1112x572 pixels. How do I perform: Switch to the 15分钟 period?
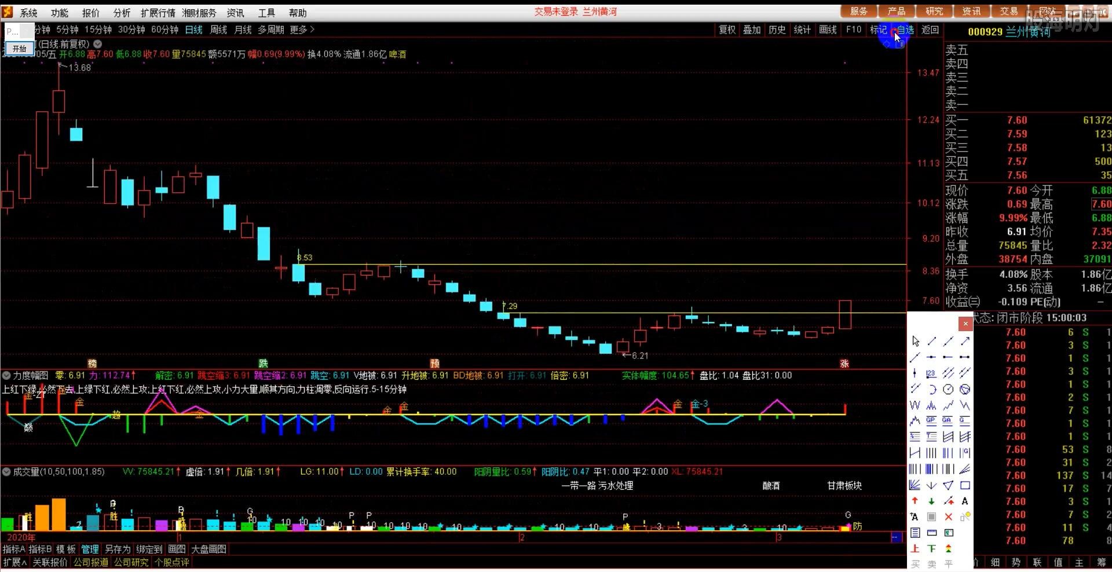point(98,30)
